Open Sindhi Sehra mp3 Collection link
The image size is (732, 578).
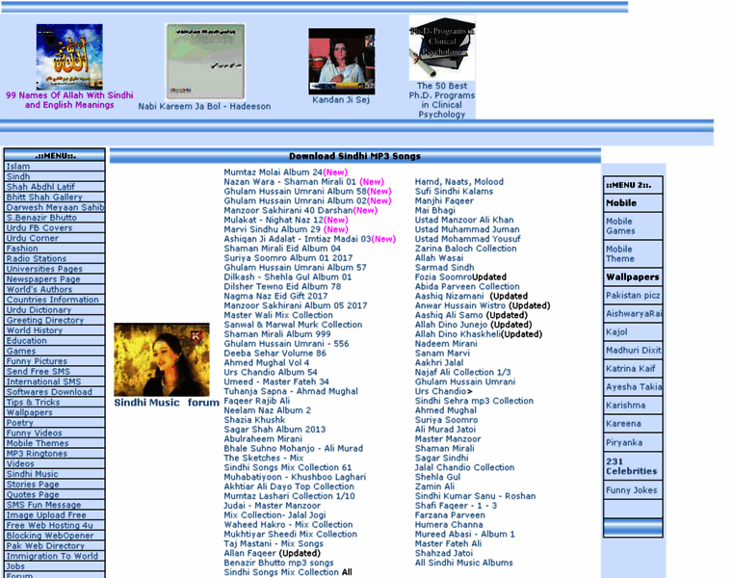[x=474, y=401]
